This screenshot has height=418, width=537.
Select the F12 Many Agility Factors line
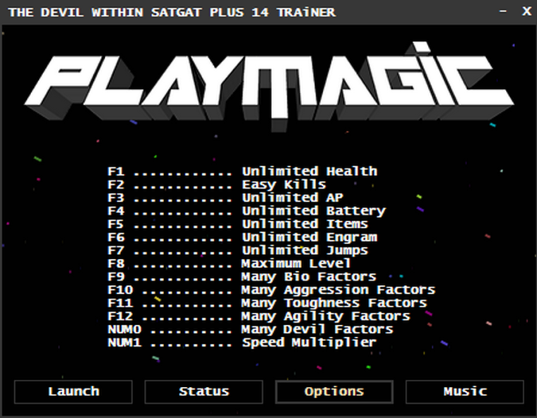259,316
